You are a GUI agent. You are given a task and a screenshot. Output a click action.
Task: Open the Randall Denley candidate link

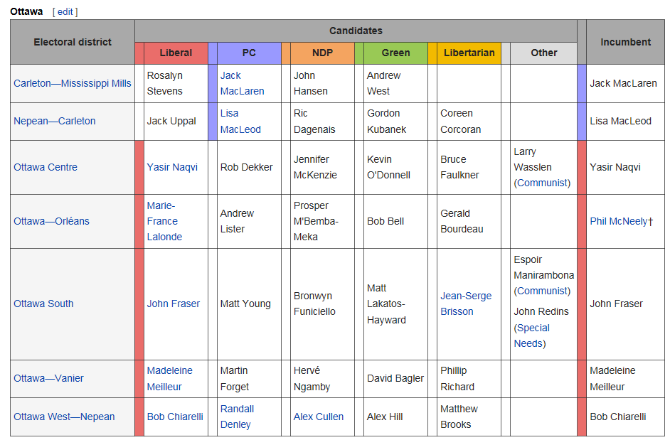(237, 417)
